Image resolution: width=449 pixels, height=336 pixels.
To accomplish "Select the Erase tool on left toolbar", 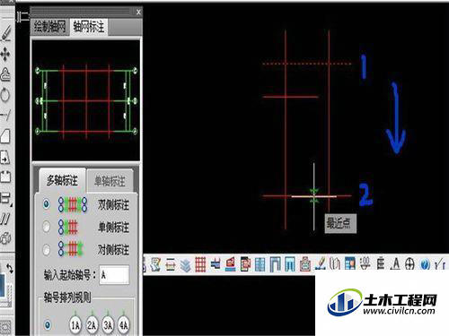I will (6, 33).
